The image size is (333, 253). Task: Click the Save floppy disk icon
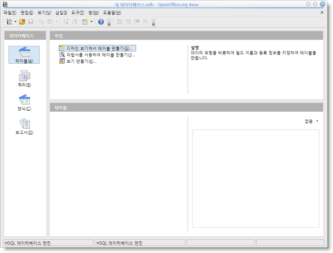coord(31,21)
